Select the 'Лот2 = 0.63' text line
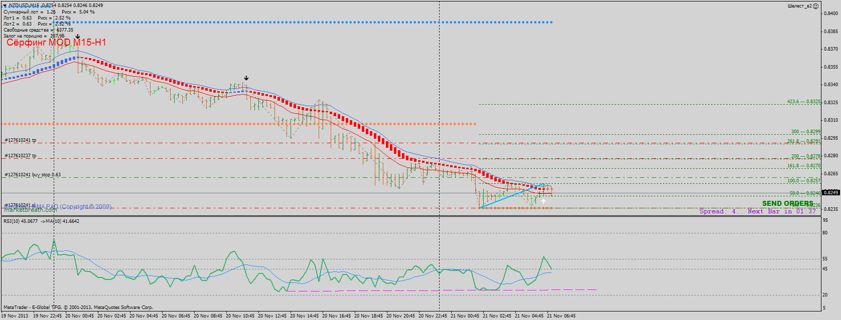The width and height of the screenshot is (841, 320). click(18, 24)
